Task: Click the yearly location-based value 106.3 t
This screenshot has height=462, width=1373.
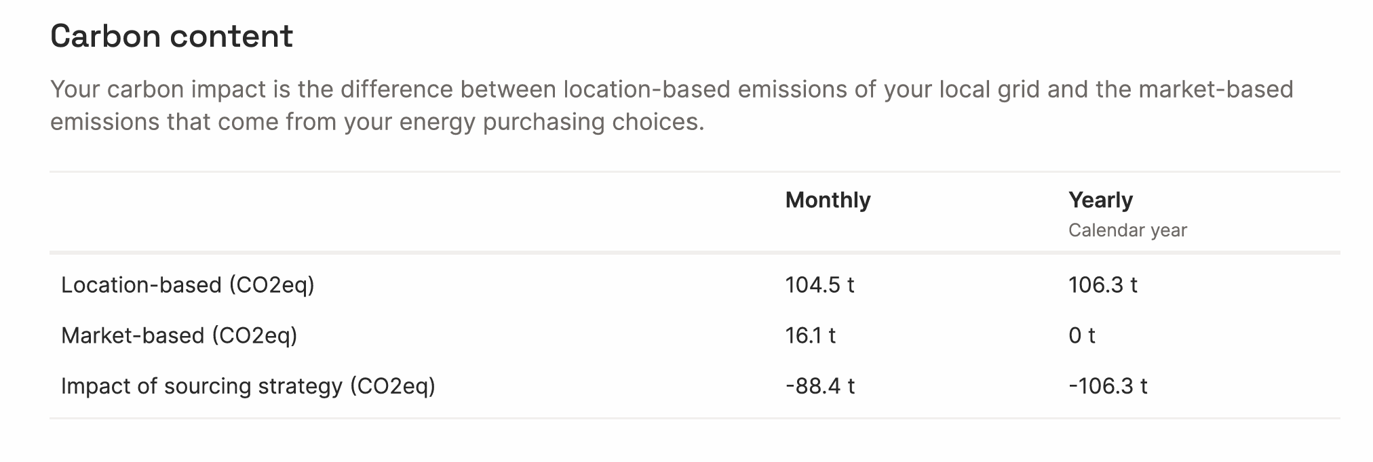Action: click(1102, 285)
